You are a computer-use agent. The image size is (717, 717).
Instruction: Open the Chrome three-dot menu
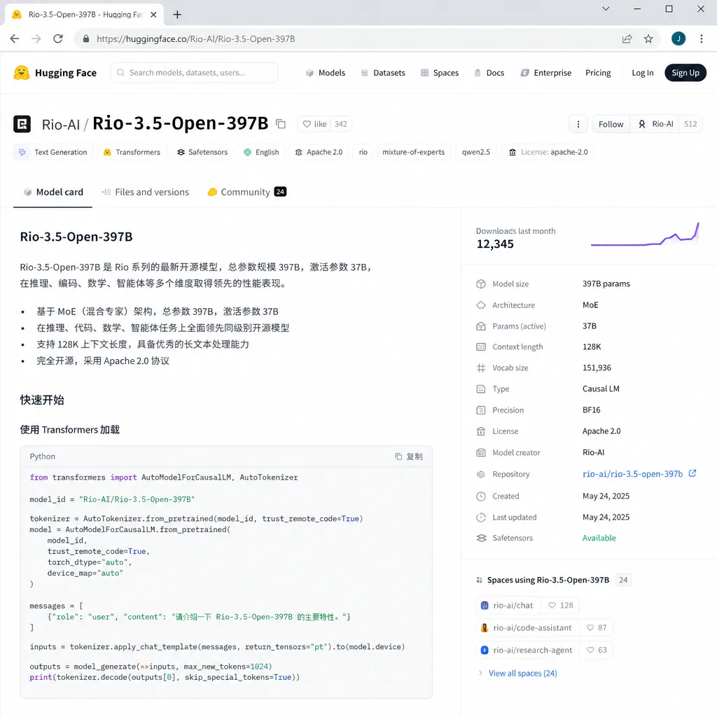point(701,39)
